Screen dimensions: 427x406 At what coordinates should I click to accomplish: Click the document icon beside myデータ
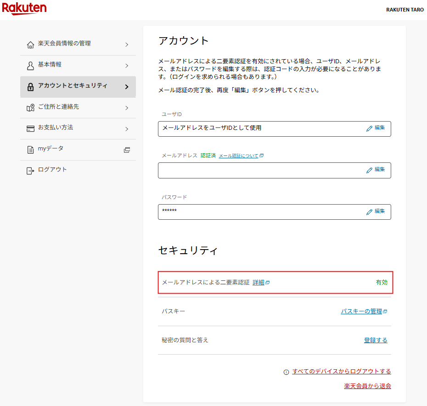(x=30, y=150)
